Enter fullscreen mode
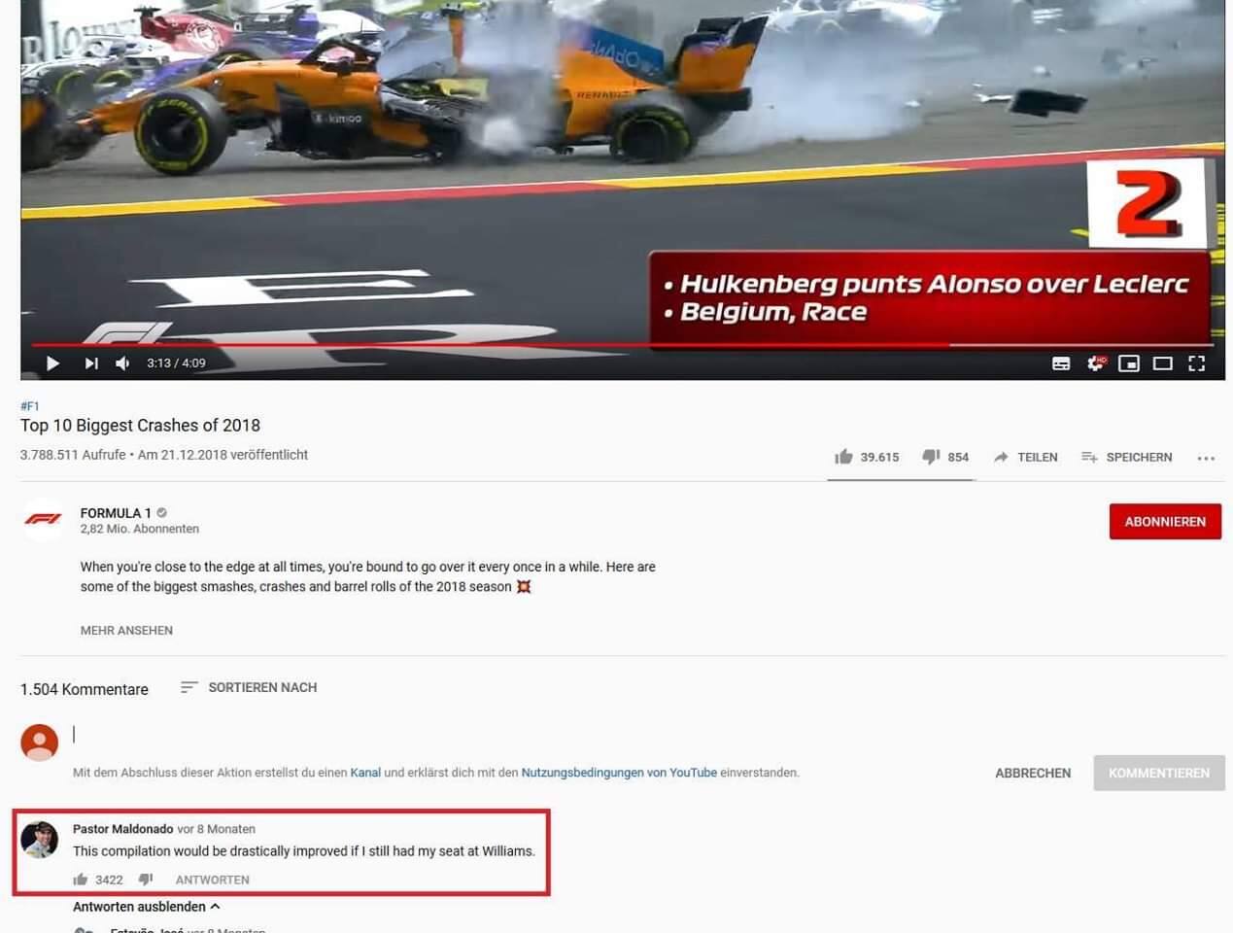Viewport: 1233px width, 933px height. [x=1197, y=363]
